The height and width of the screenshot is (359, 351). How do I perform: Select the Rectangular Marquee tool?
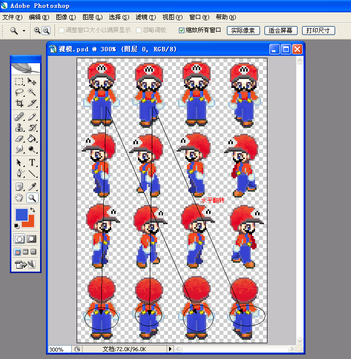click(x=19, y=81)
